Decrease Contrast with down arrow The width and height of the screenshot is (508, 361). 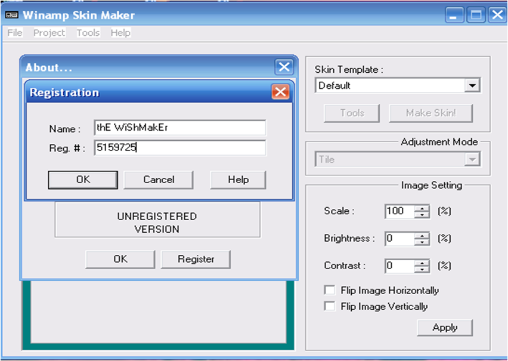422,269
